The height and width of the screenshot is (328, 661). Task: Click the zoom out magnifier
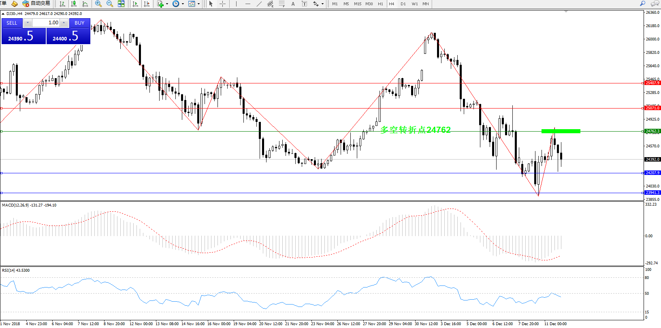pos(109,4)
